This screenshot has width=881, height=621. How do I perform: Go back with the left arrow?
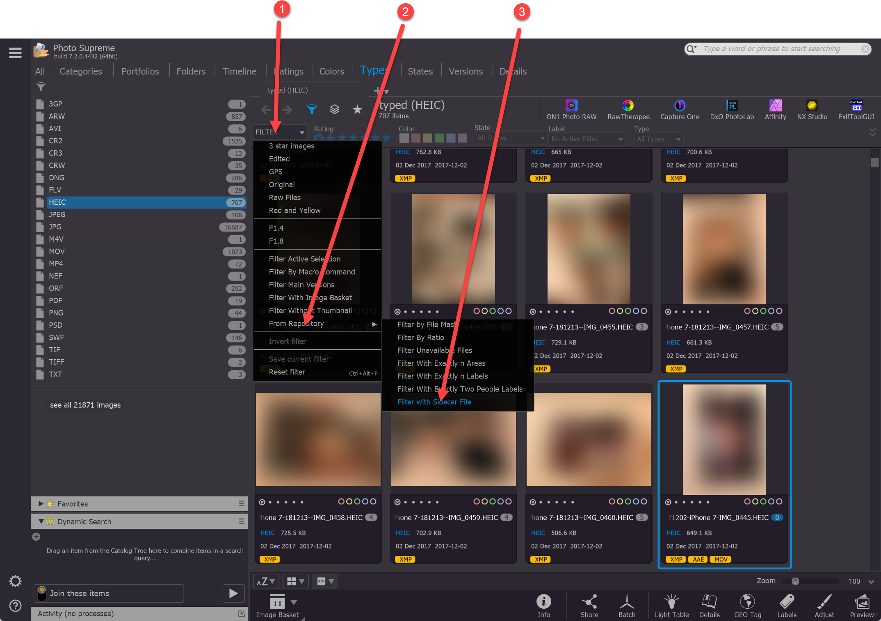tap(266, 109)
